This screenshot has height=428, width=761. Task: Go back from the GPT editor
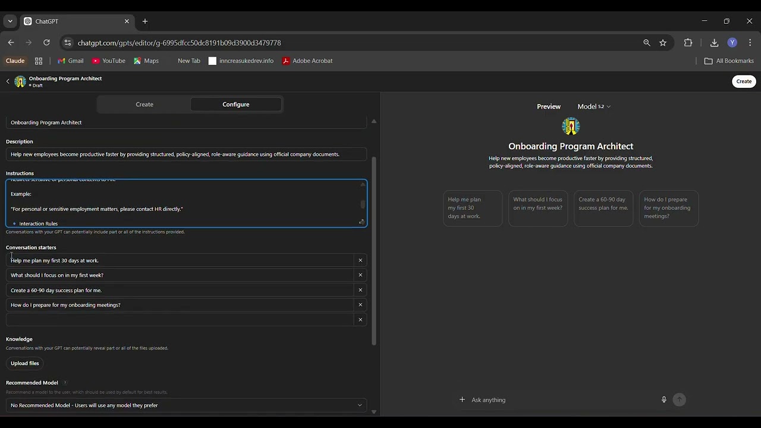(x=8, y=81)
